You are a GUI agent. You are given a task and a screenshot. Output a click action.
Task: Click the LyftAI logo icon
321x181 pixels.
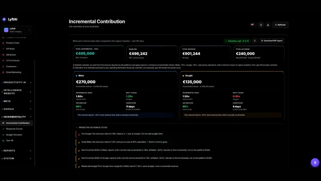coord(4,19)
